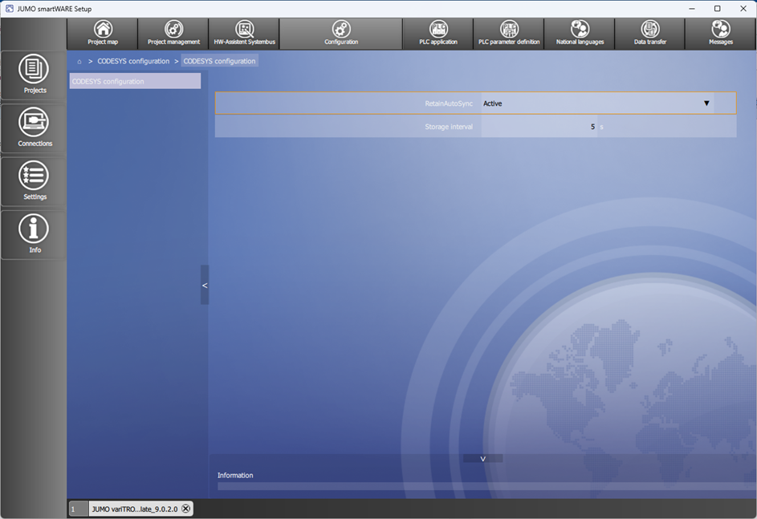Open Project management from the toolbar
The height and width of the screenshot is (519, 757).
[x=173, y=34]
